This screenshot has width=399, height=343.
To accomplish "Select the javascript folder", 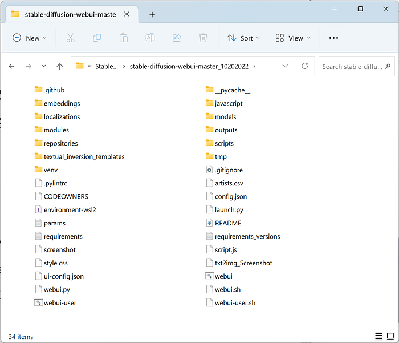I will (224, 103).
